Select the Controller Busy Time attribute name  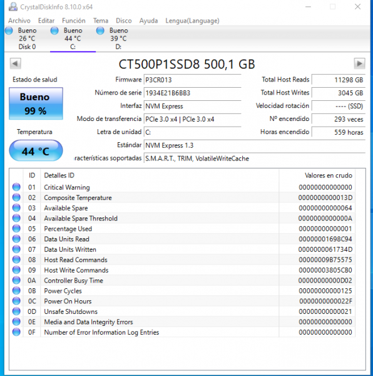73,281
